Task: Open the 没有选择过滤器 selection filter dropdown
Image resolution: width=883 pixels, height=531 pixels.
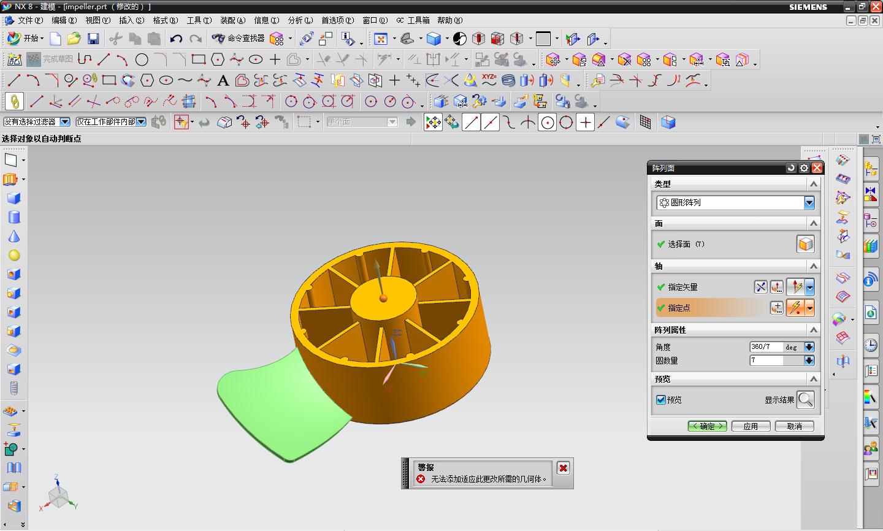Action: point(64,122)
